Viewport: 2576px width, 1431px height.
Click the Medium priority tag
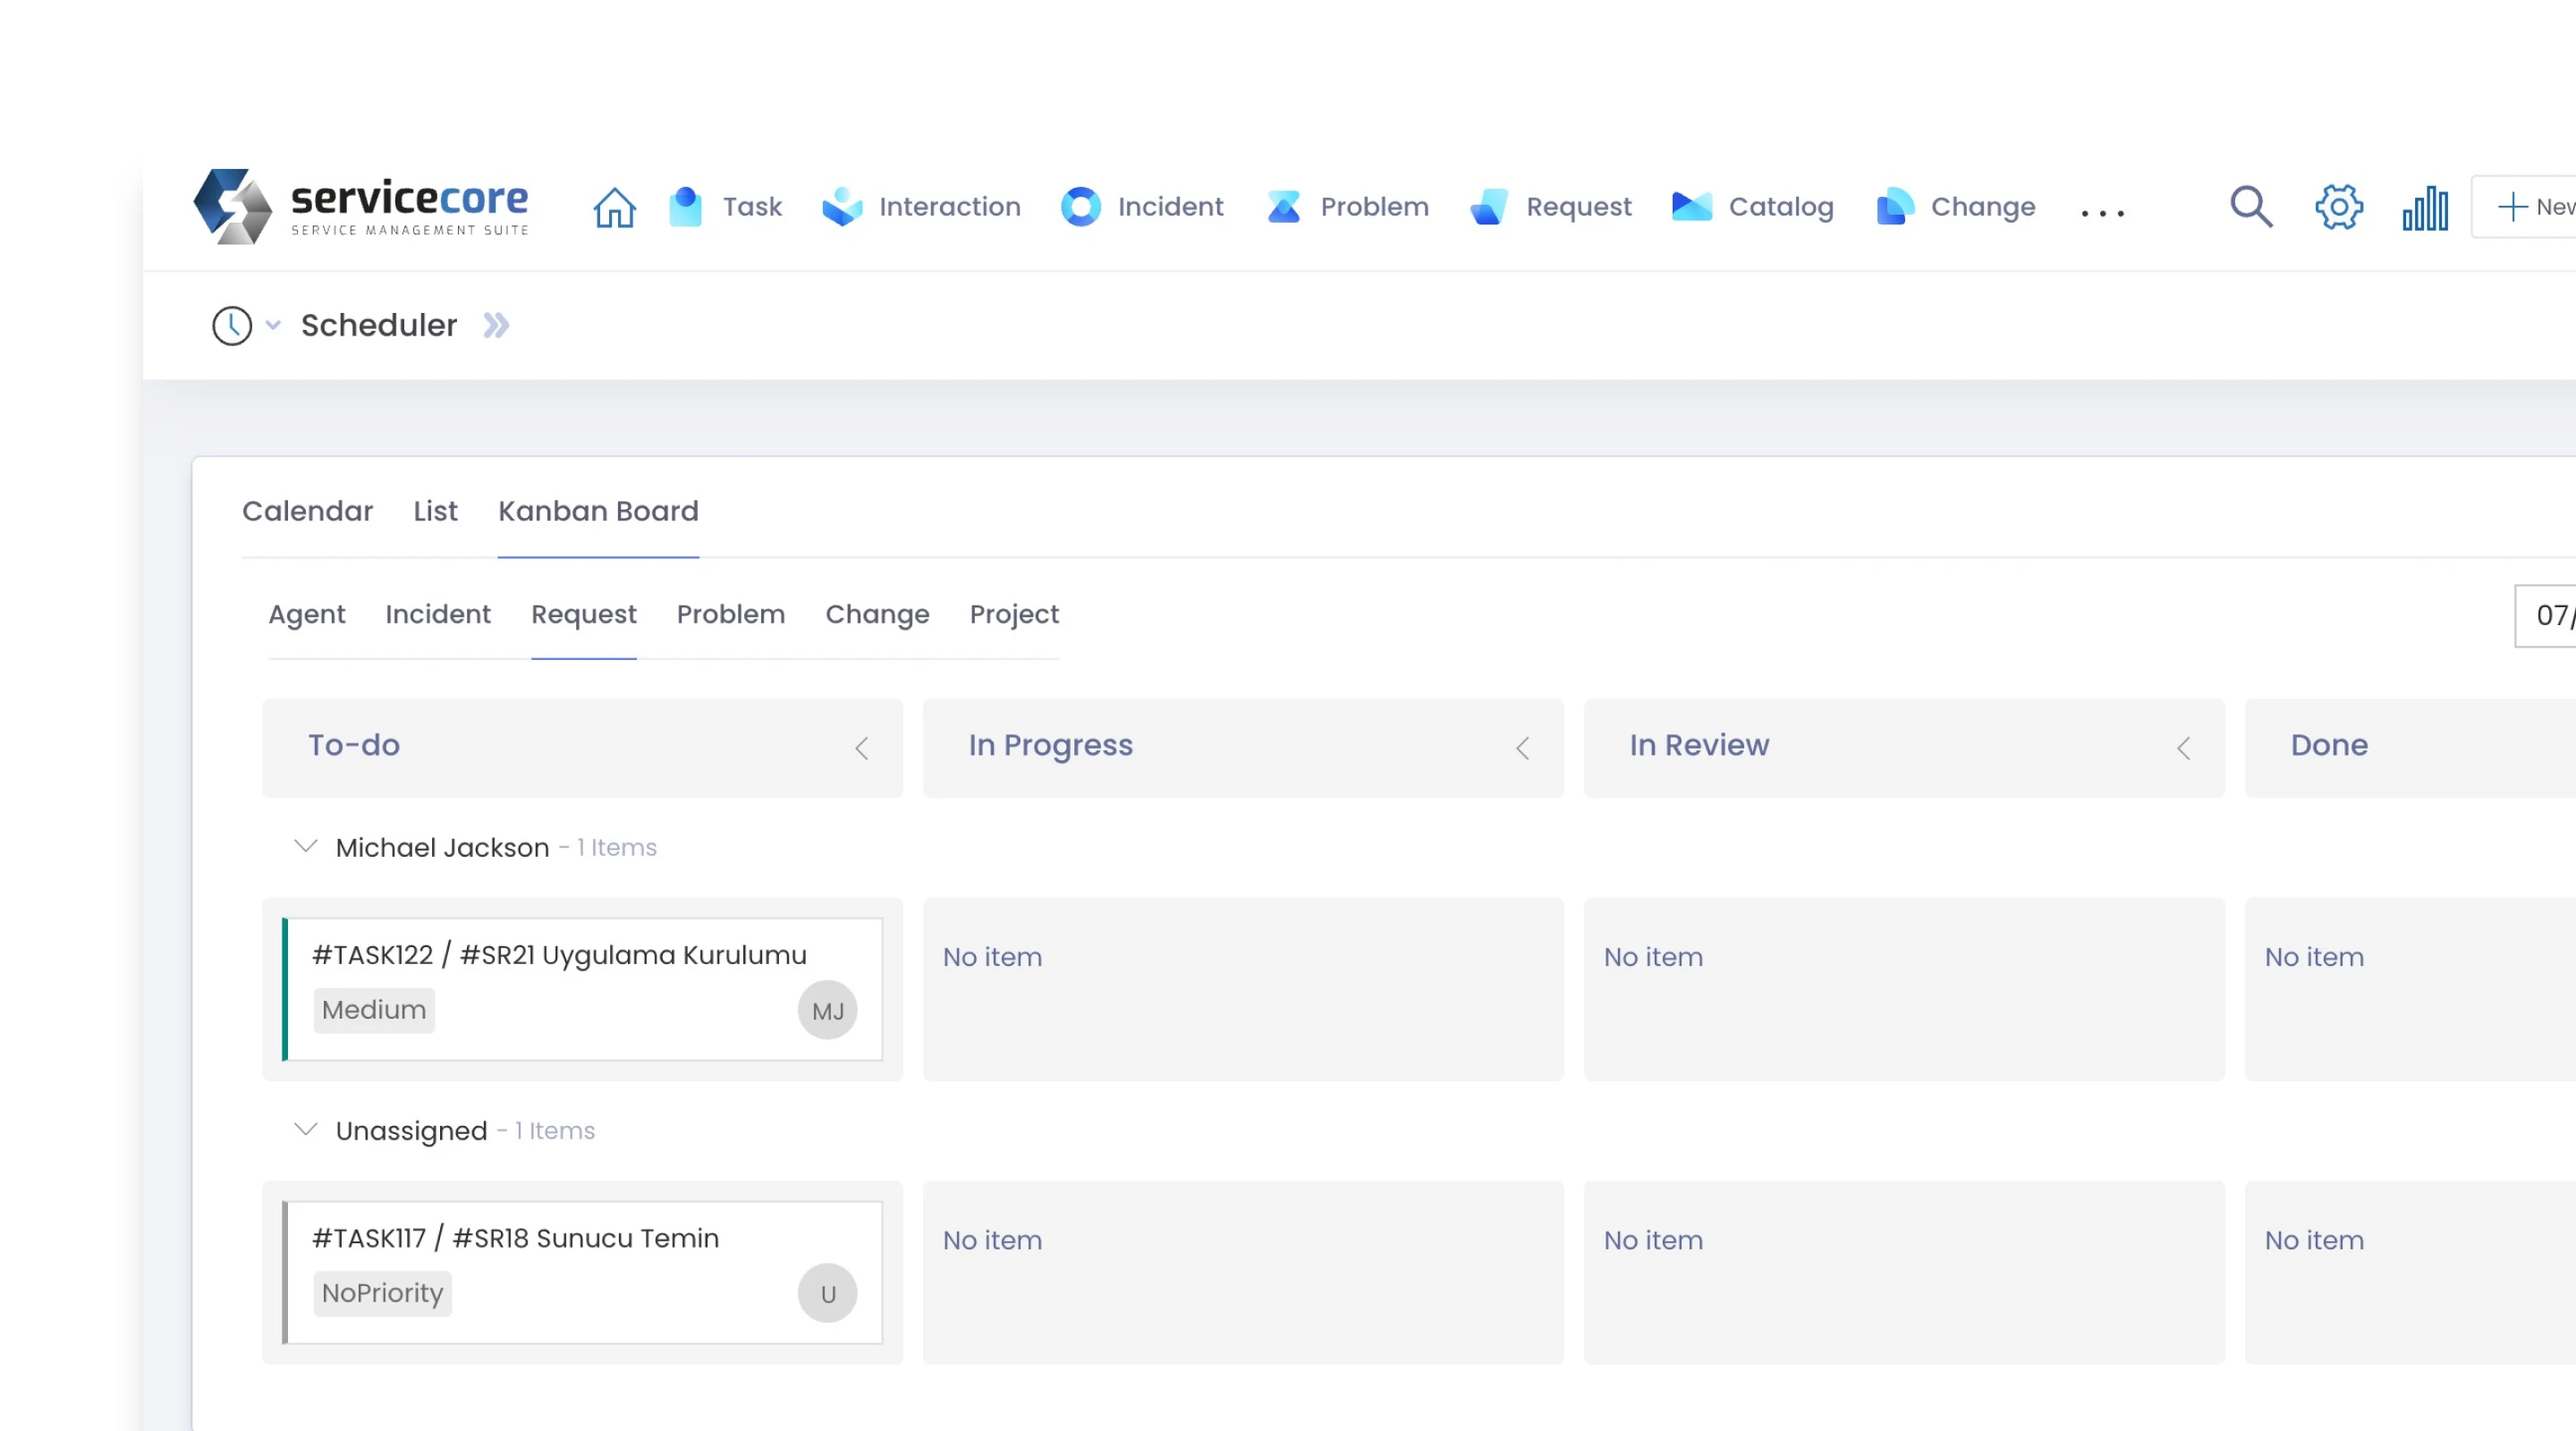pyautogui.click(x=374, y=1010)
